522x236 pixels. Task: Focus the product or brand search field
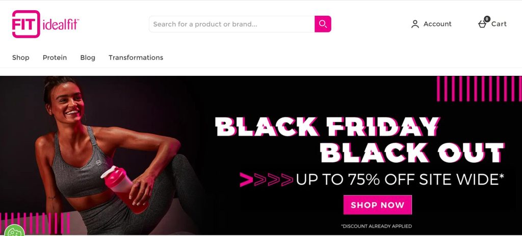232,24
